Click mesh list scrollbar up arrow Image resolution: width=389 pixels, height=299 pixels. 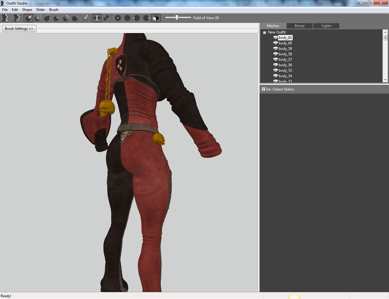tap(385, 32)
